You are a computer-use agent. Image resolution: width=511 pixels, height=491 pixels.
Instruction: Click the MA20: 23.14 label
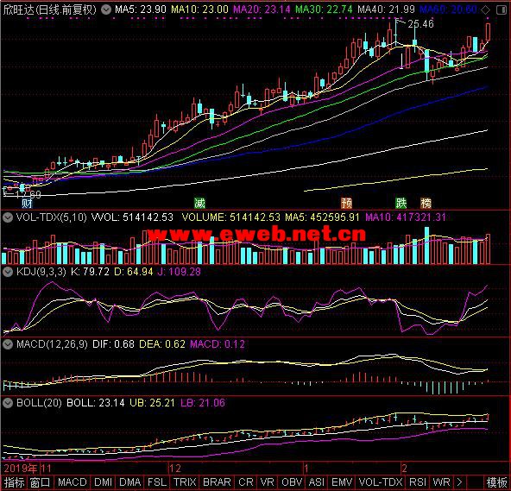[x=262, y=9]
